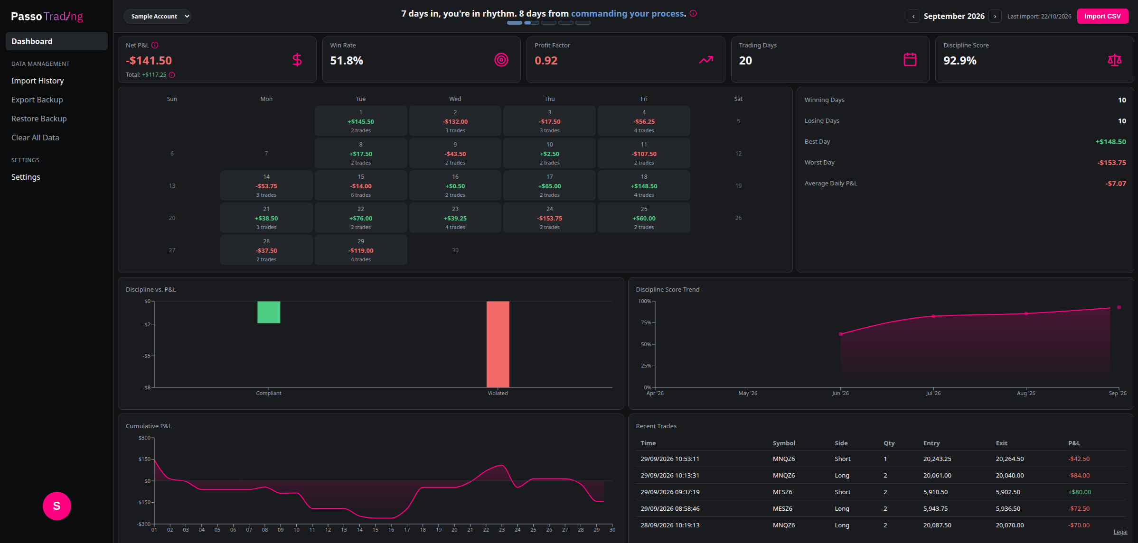Viewport: 1138px width, 543px height.
Task: Click the September 2026 month label
Action: tap(954, 16)
